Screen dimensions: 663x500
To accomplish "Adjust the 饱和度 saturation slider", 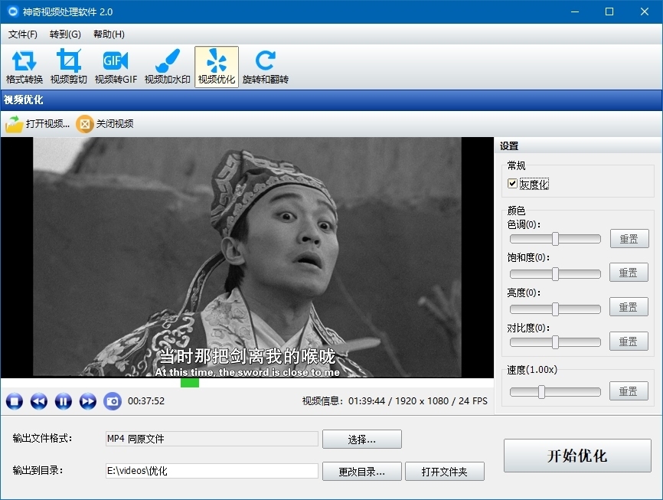I will click(x=555, y=274).
